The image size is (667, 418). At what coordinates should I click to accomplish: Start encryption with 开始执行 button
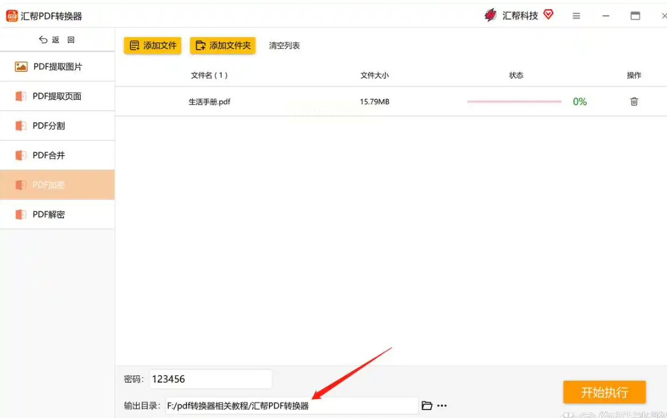click(x=605, y=392)
